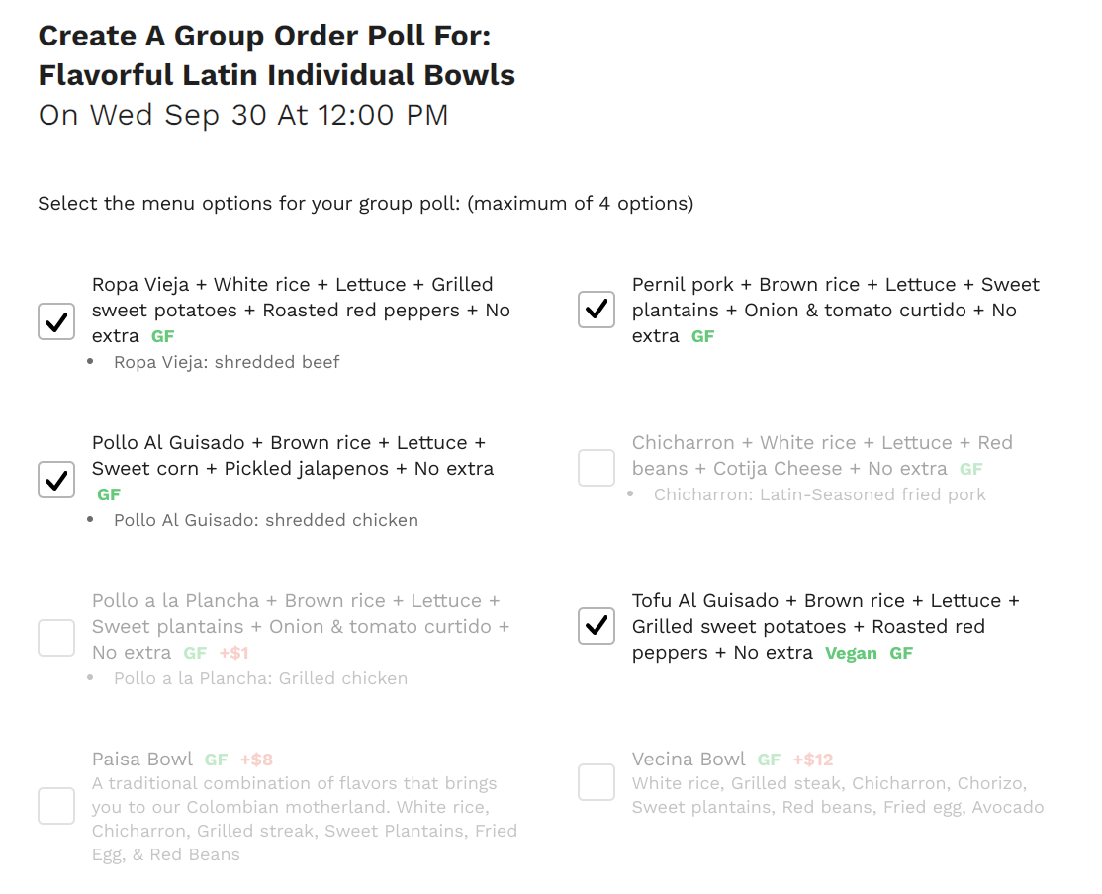The height and width of the screenshot is (894, 1102).
Task: Click the 'Ropa Vieja: shredded beef' note
Action: [x=227, y=362]
